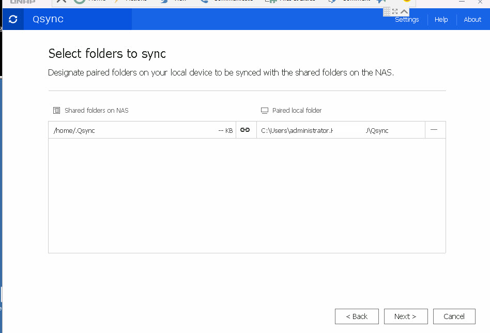Click the Qsync sync arrows logo
Image resolution: width=490 pixels, height=333 pixels.
(13, 20)
